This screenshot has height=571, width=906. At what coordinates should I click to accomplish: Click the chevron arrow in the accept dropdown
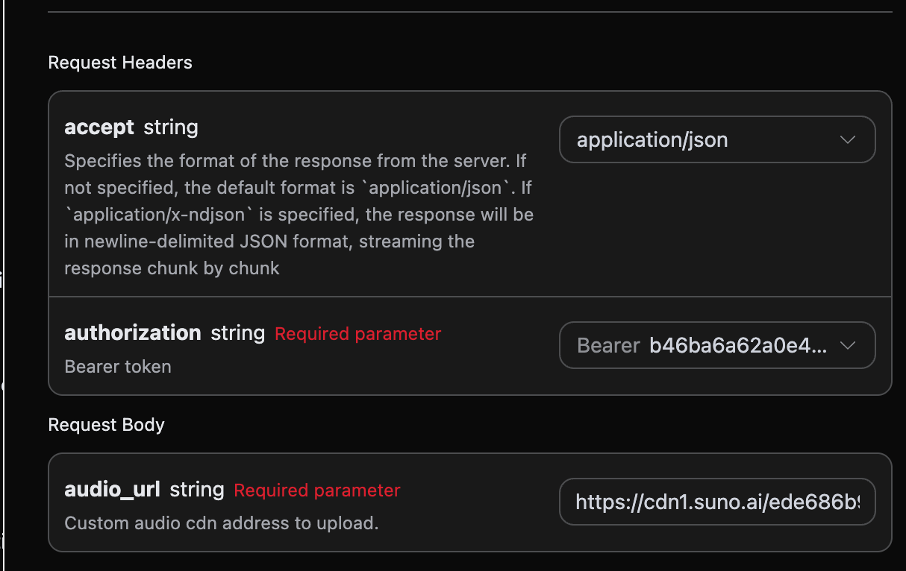pos(847,139)
